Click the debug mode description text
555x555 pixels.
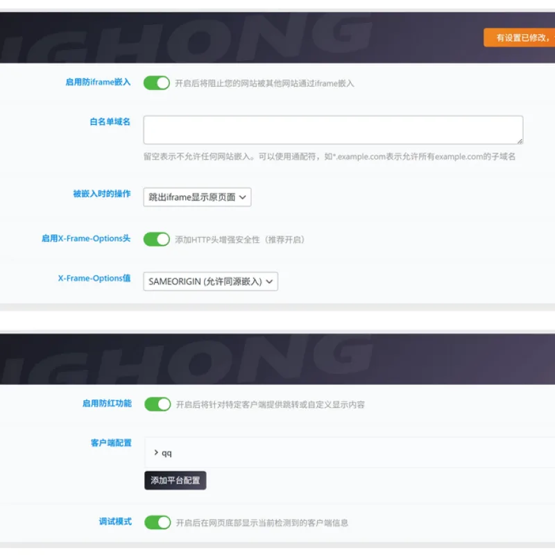[x=262, y=523]
